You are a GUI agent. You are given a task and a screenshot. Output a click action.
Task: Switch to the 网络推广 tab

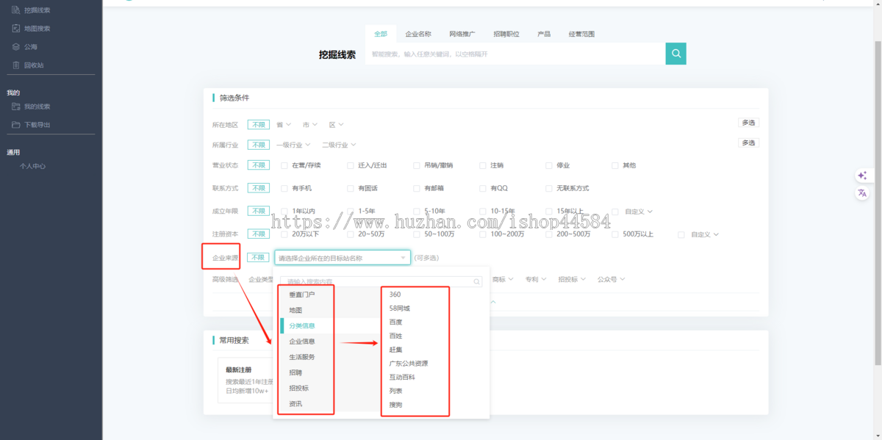462,34
